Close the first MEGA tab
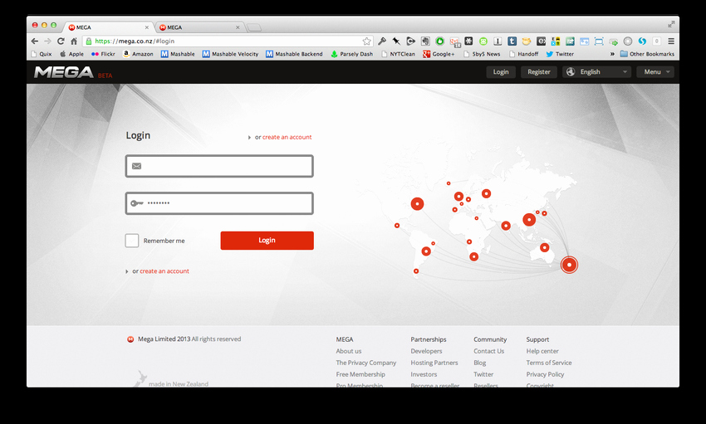The image size is (706, 424). (x=146, y=27)
